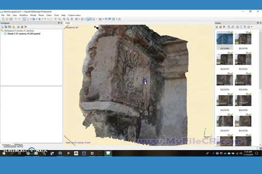Select the Model view tab

(x=68, y=23)
